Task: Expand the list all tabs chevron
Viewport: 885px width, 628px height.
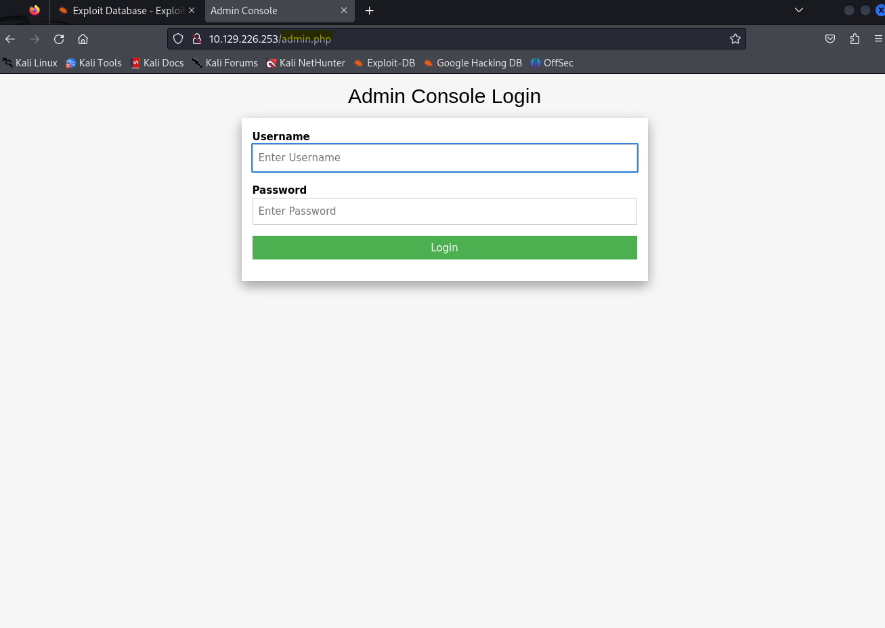Action: pyautogui.click(x=799, y=10)
